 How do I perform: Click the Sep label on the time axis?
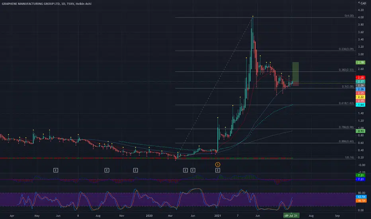[x=338, y=216]
